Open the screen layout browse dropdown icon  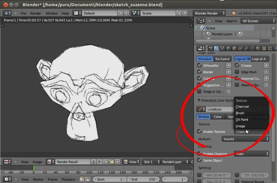77,13
